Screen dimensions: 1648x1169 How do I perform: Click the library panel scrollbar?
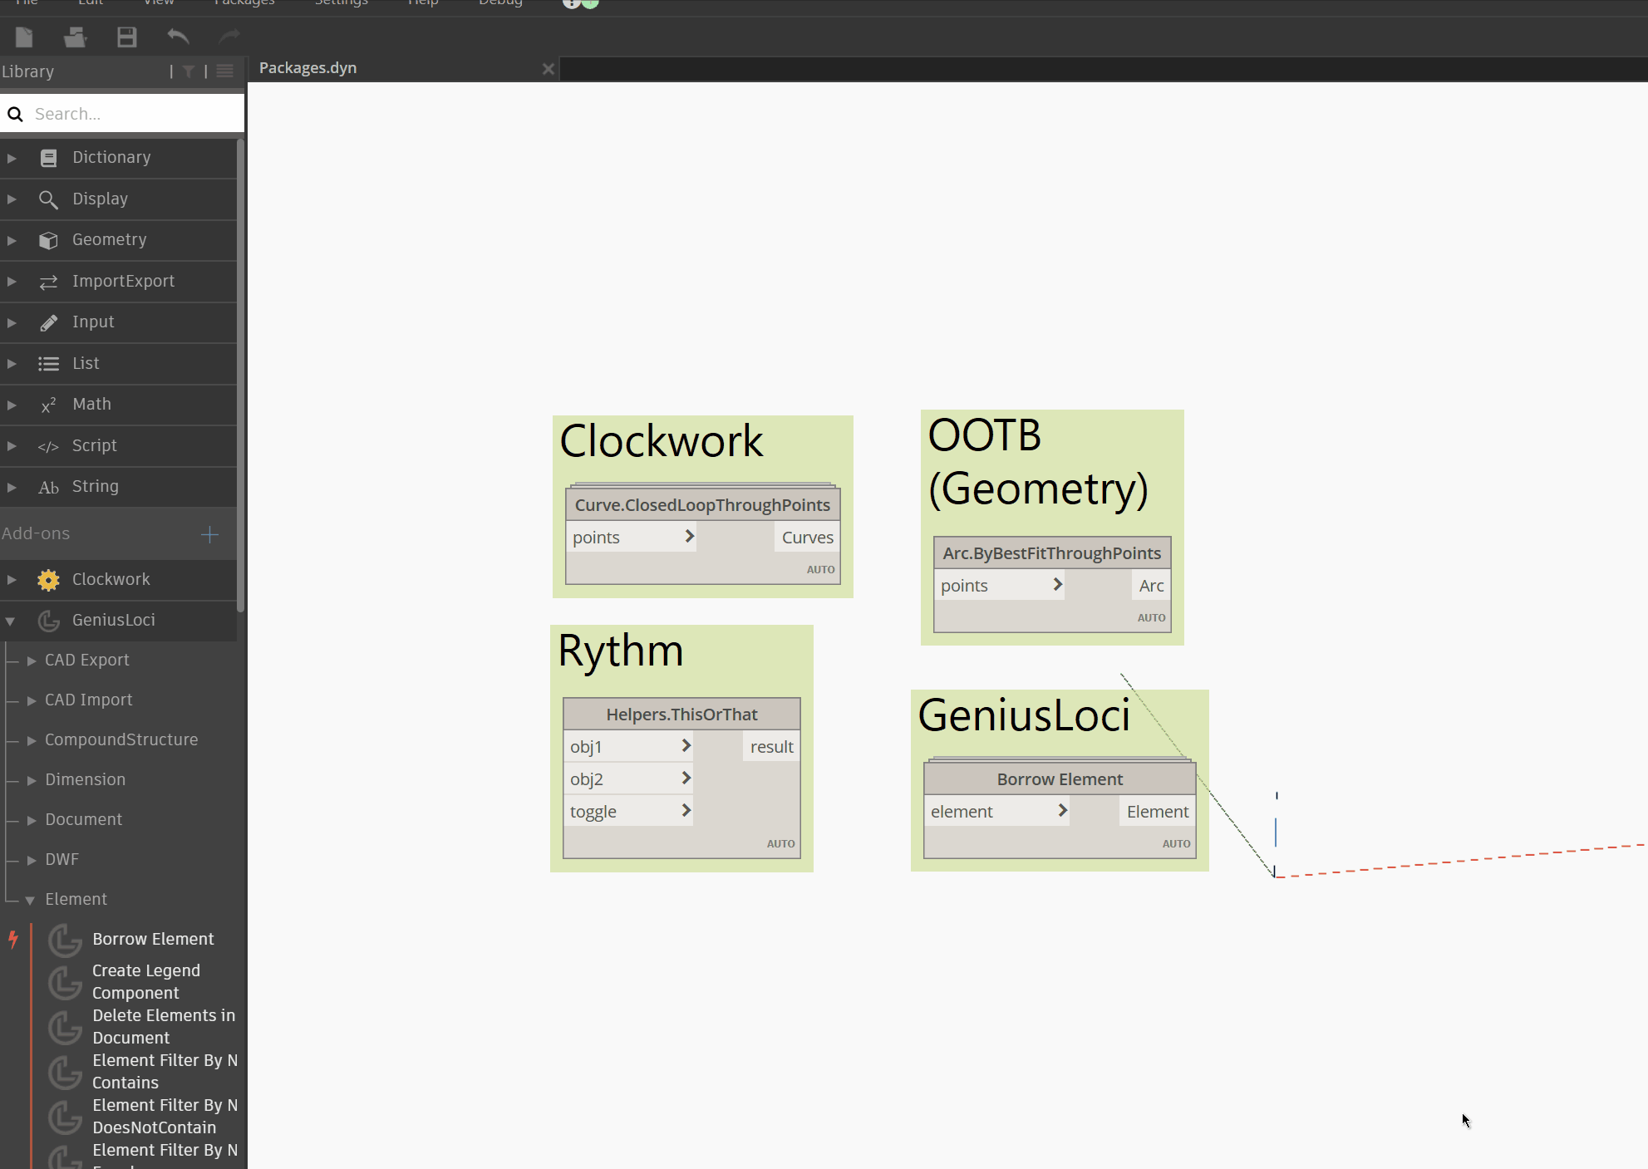[x=241, y=376]
